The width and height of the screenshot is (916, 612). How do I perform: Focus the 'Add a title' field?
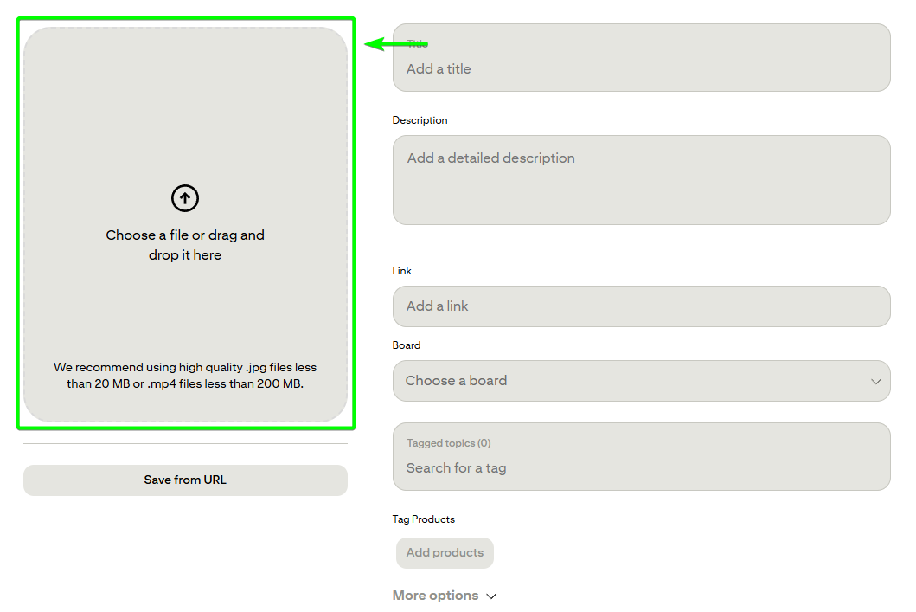click(640, 69)
